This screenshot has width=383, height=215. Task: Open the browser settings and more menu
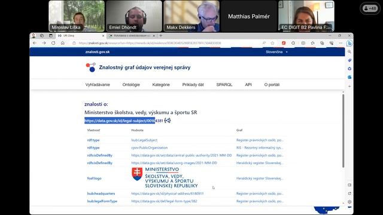tap(341, 43)
